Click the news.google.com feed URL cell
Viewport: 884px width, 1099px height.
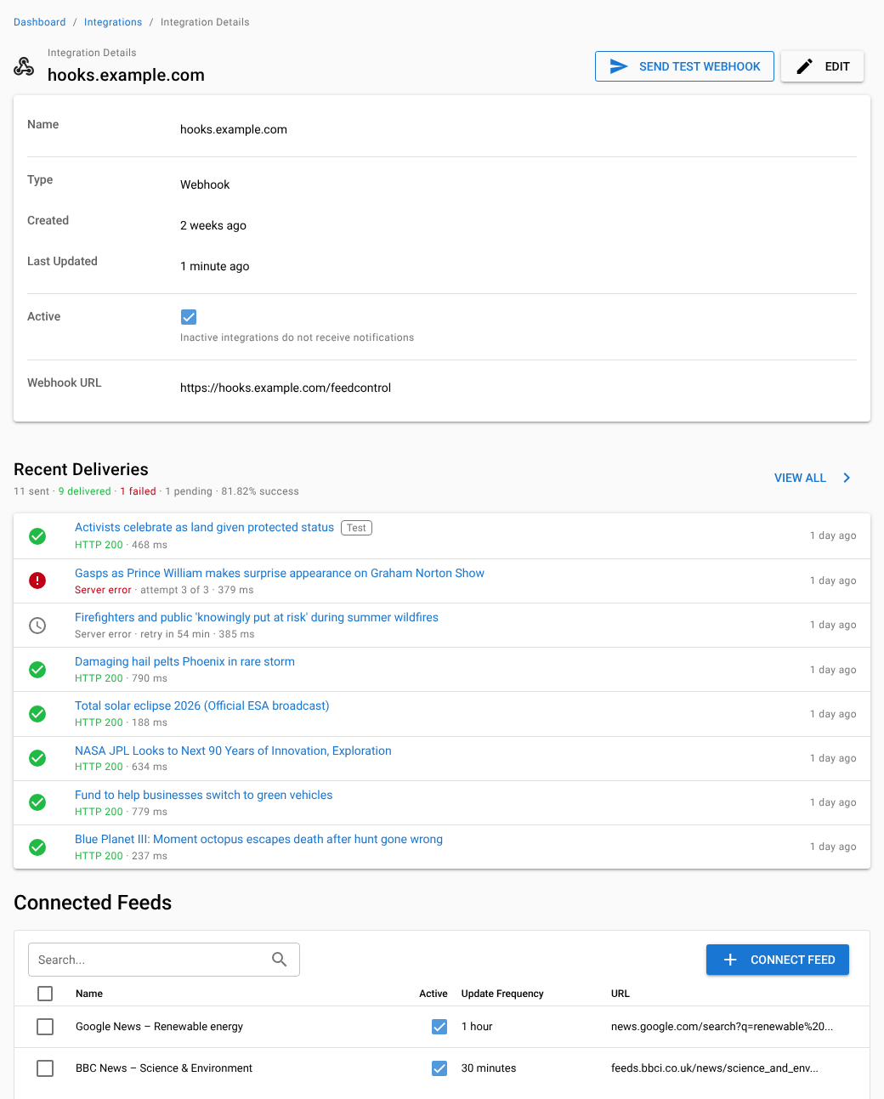click(722, 1027)
